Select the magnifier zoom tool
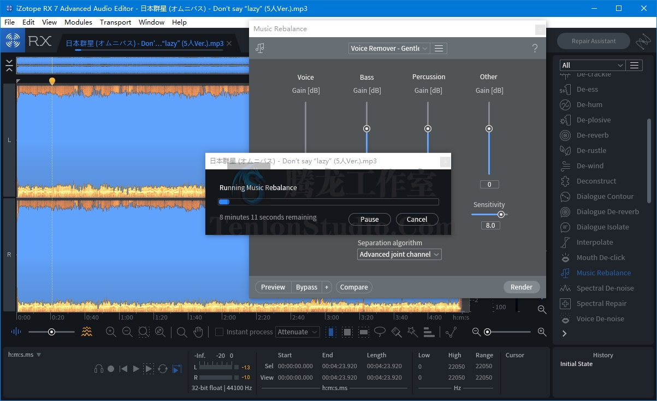Viewport: 657px width, 401px height. [182, 332]
